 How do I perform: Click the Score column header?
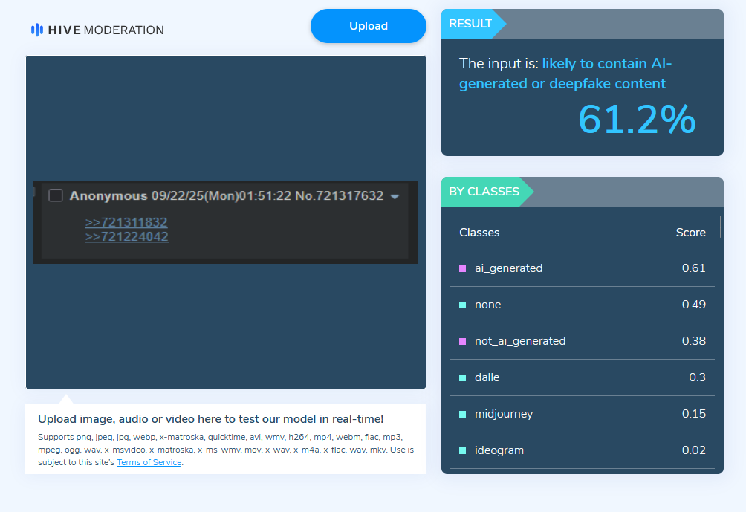[691, 233]
